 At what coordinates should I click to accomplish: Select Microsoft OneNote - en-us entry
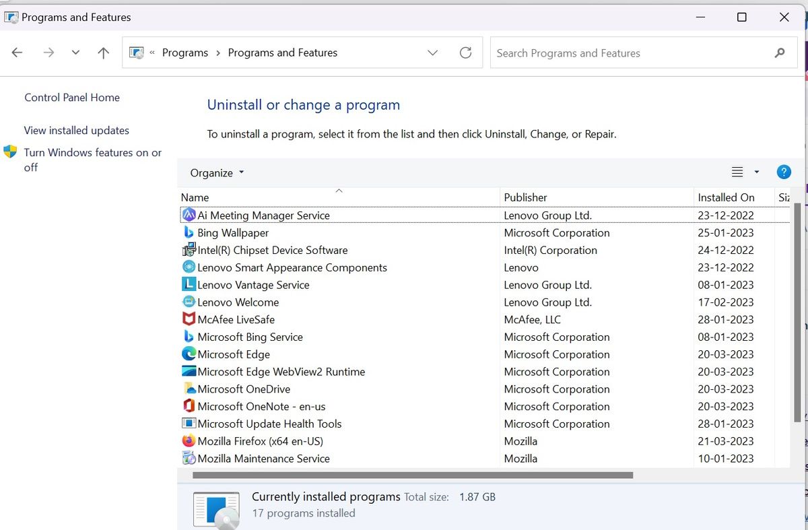click(261, 407)
